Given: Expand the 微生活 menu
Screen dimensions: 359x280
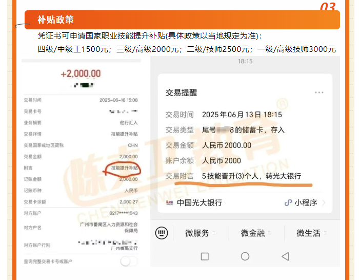Looking at the screenshot, I should pyautogui.click(x=308, y=233).
